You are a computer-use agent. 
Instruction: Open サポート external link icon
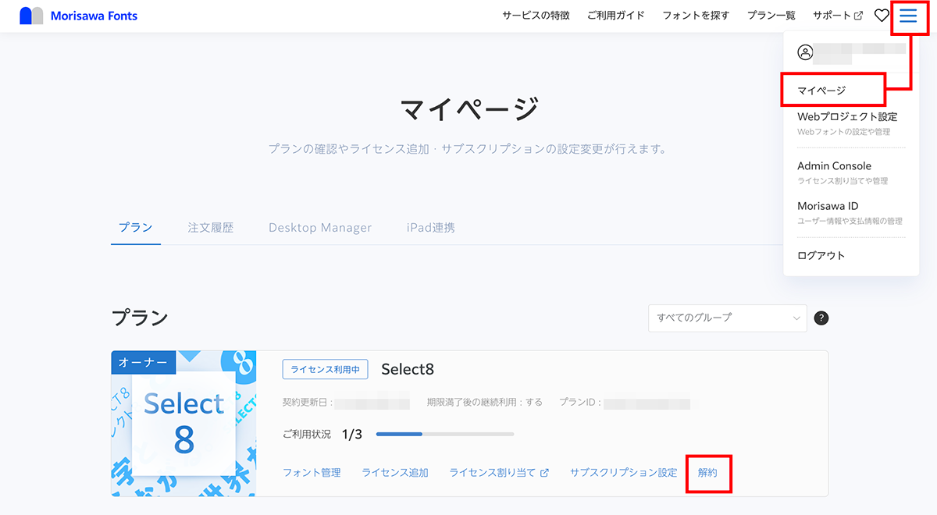(859, 14)
